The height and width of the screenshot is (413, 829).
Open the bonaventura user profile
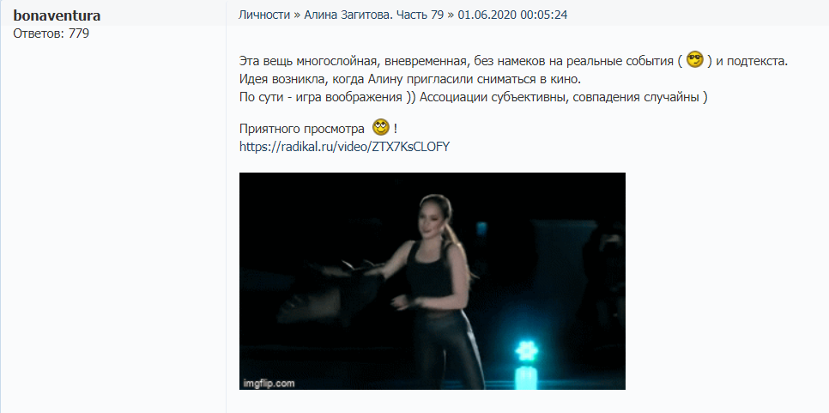pos(57,15)
